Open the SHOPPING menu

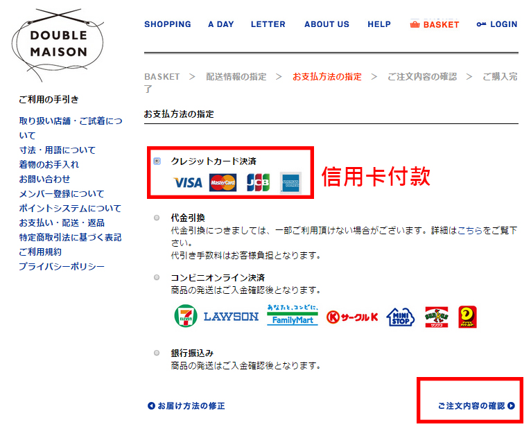[168, 24]
